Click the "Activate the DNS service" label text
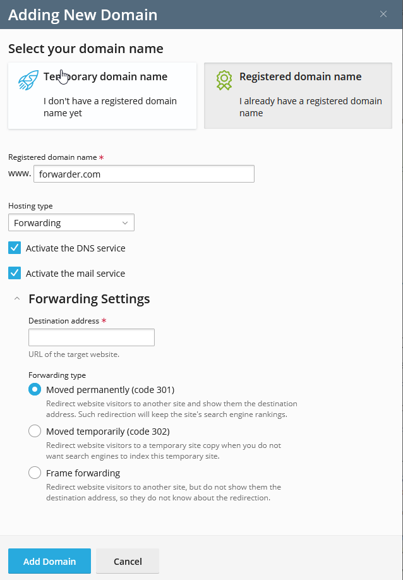The height and width of the screenshot is (580, 403). [x=75, y=248]
